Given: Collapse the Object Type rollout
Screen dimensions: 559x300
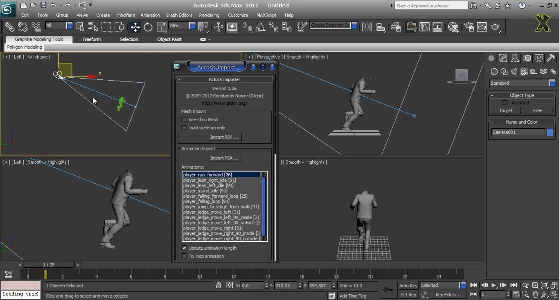Looking at the screenshot, I should [522, 95].
